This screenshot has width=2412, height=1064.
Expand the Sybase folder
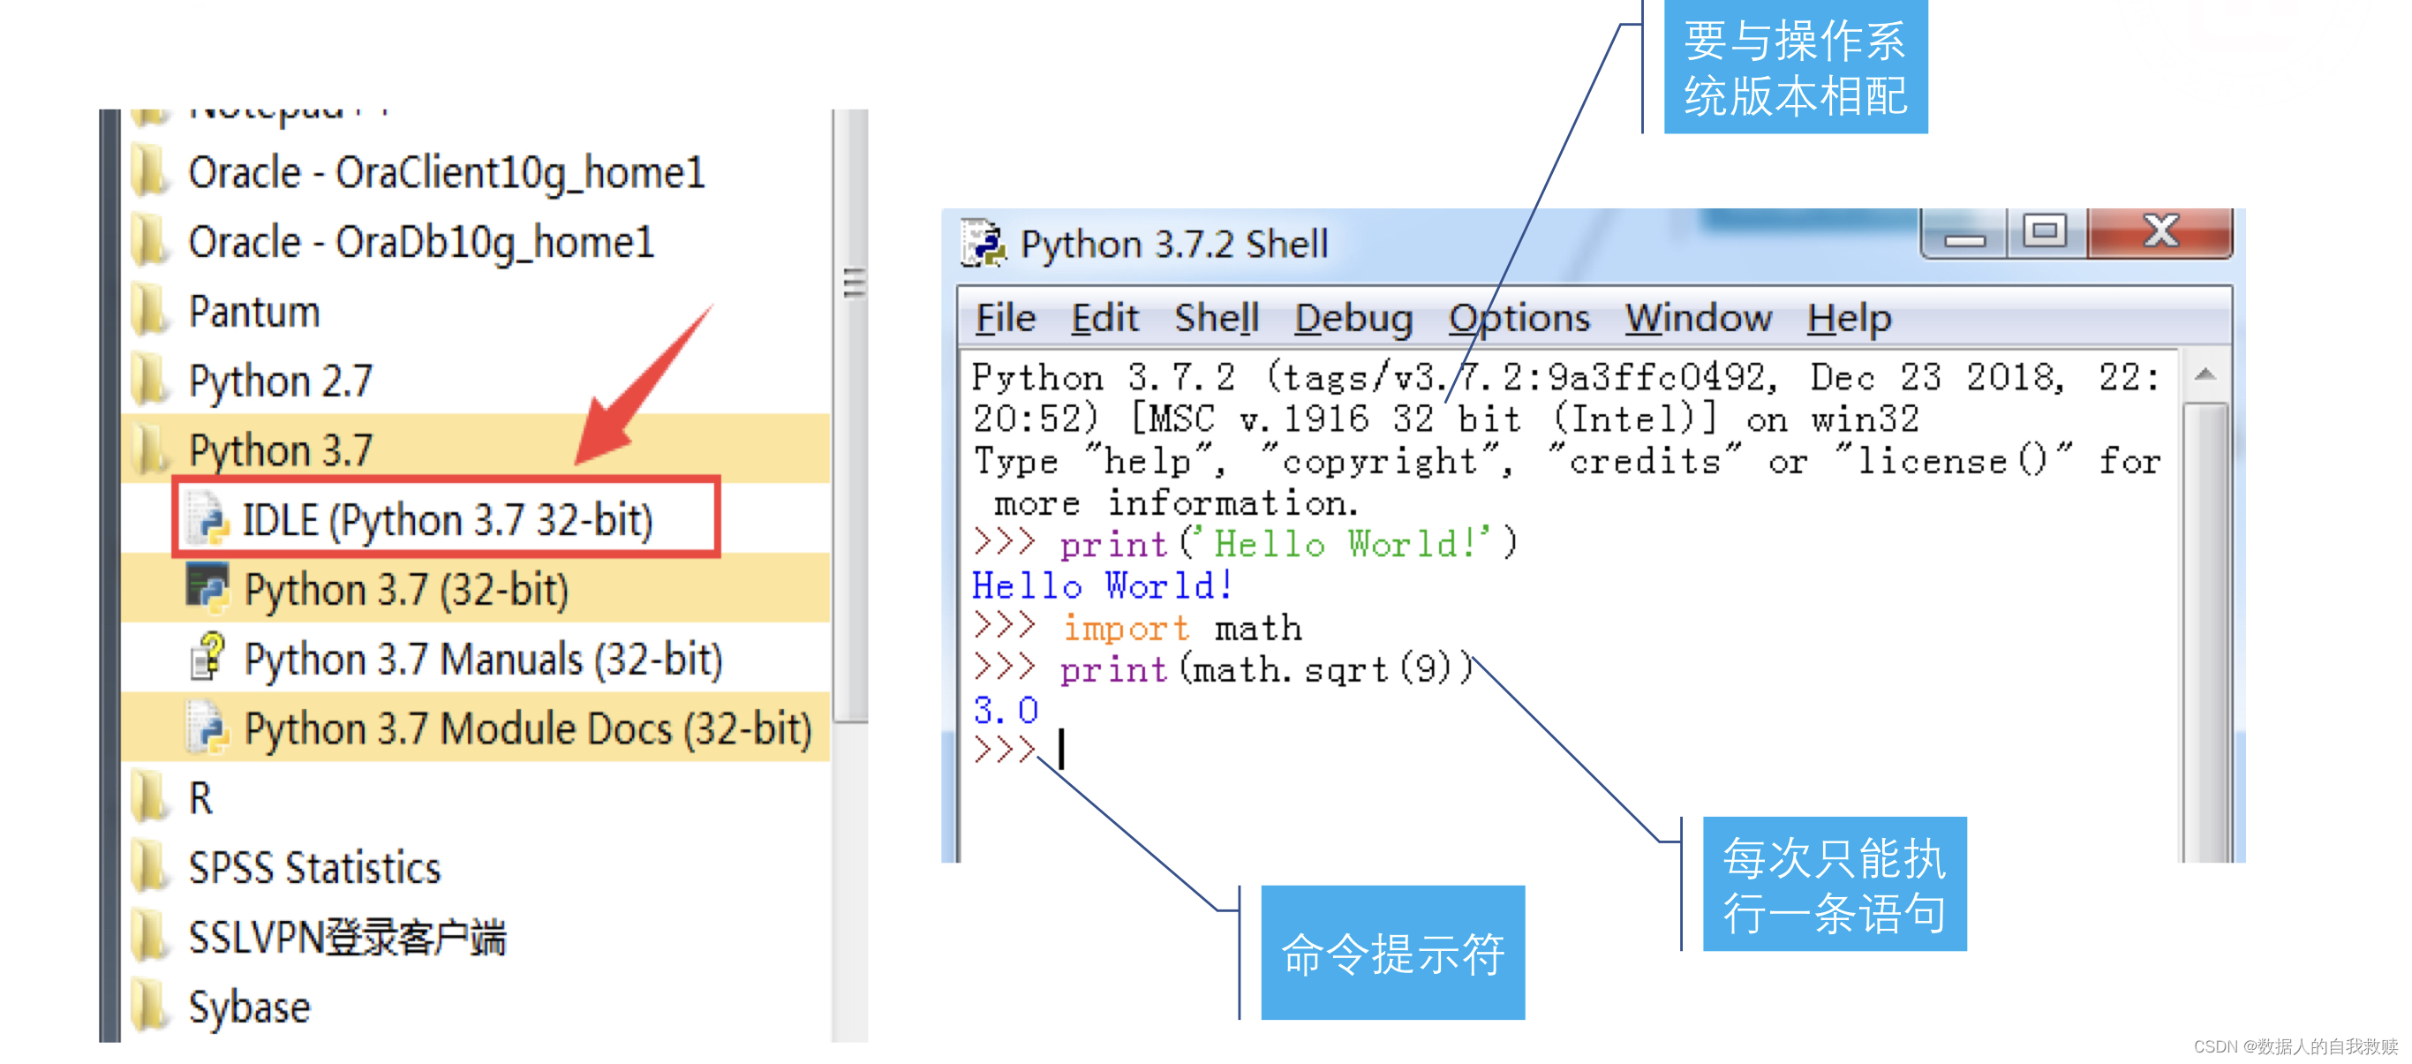coord(249,1007)
